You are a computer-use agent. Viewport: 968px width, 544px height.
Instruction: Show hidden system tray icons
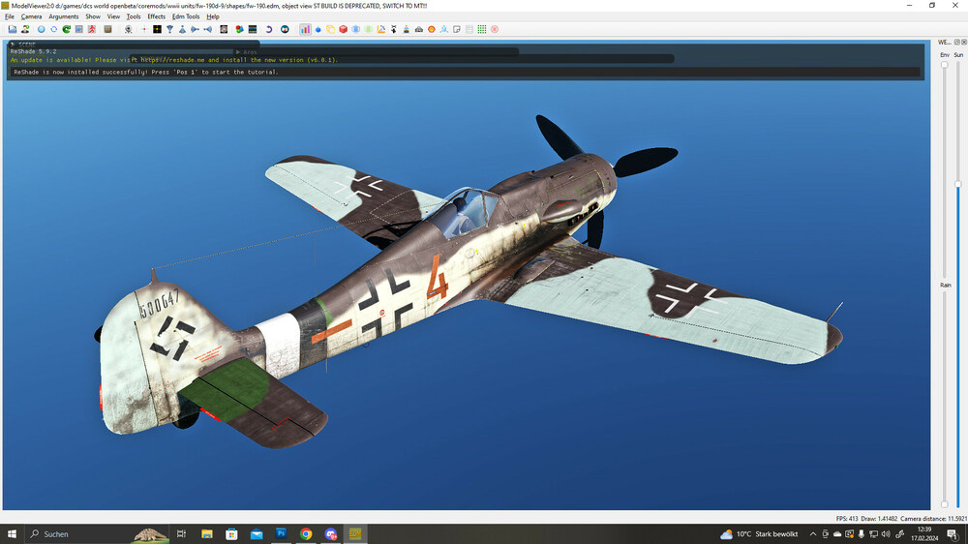click(x=813, y=534)
